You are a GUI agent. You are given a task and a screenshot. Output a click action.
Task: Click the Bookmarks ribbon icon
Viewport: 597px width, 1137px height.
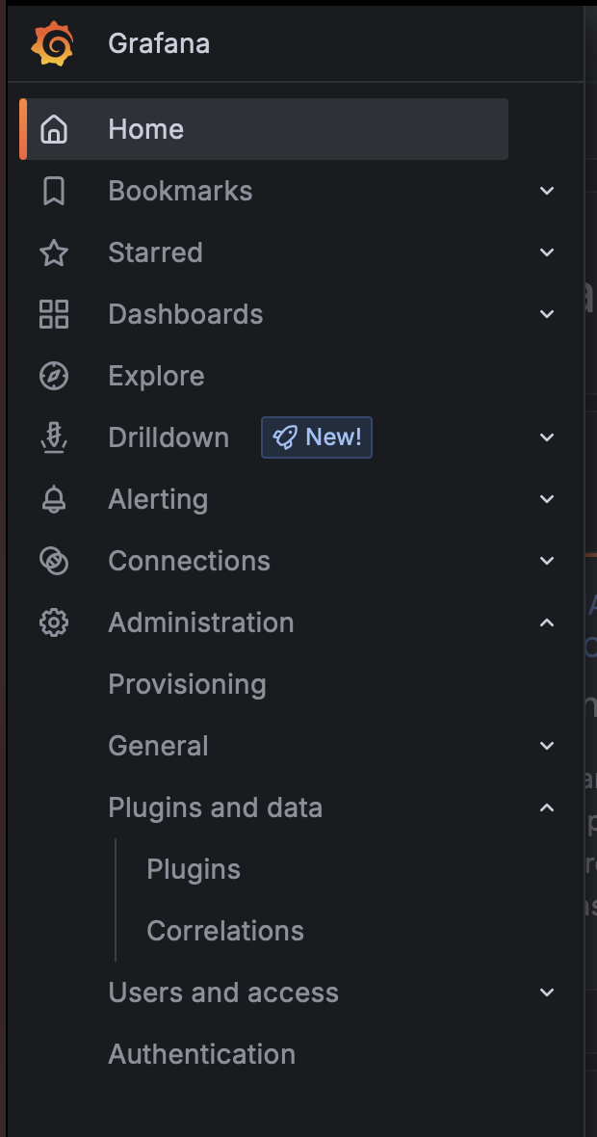[x=54, y=191]
